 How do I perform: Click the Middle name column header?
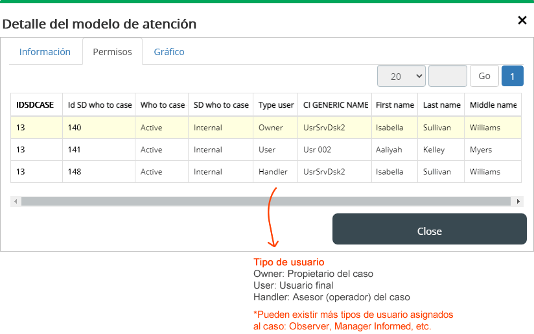(x=493, y=105)
